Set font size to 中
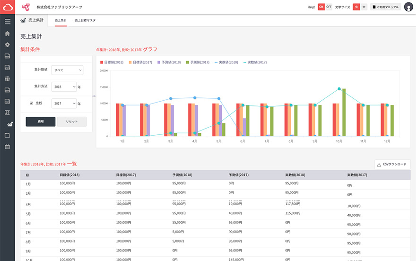Viewport: 416px width, 261px height. click(364, 7)
